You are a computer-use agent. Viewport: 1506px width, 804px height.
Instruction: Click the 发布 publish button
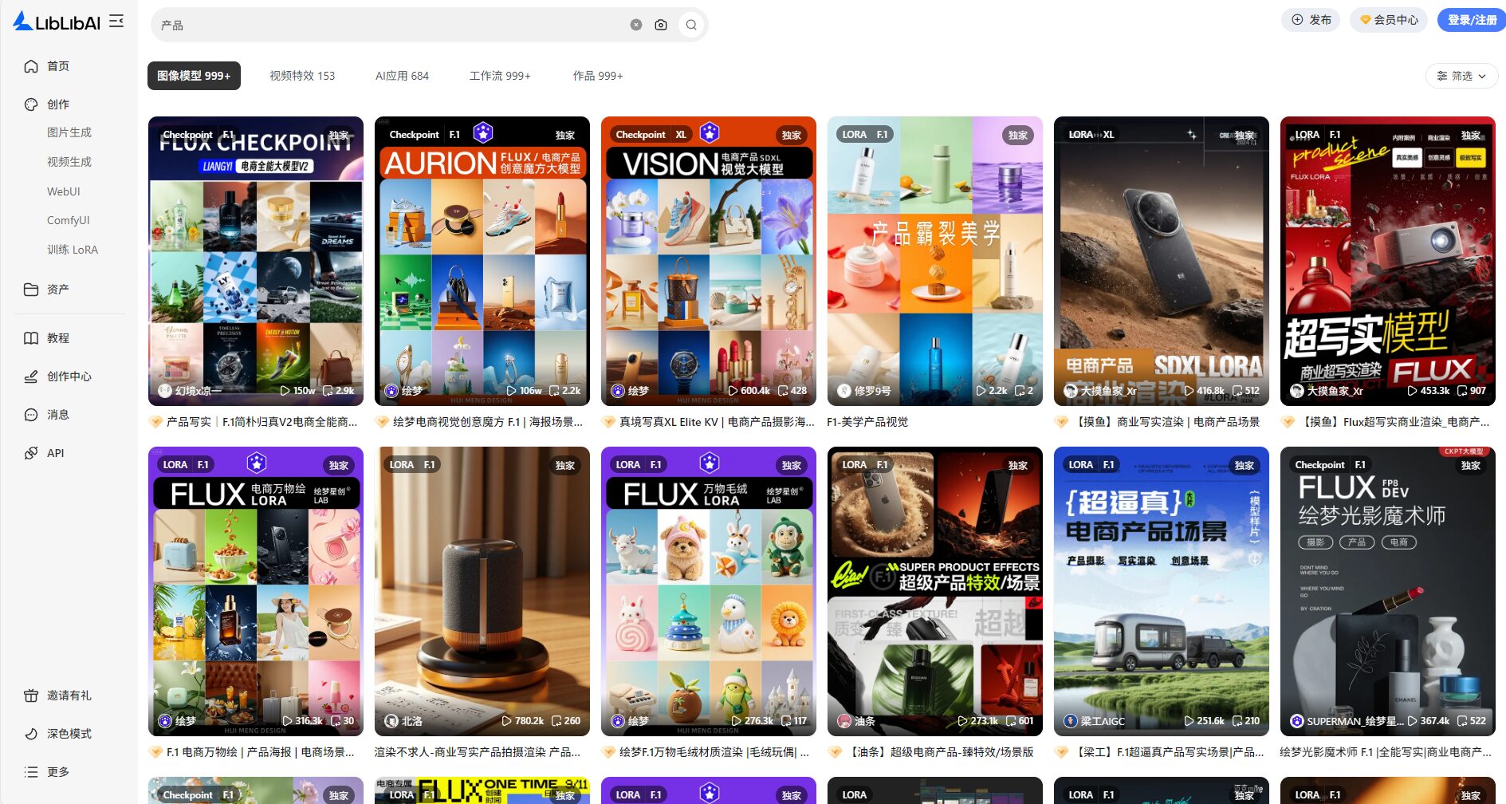(1311, 20)
